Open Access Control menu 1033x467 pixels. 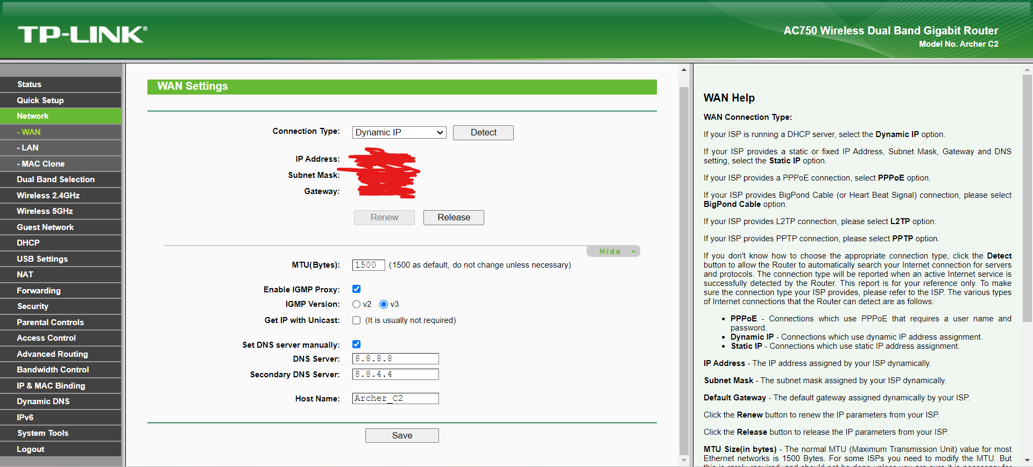coord(61,338)
